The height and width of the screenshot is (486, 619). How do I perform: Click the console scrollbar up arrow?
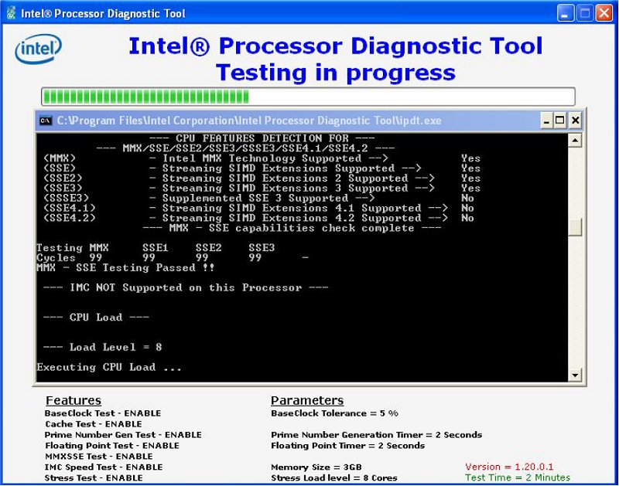[x=575, y=141]
